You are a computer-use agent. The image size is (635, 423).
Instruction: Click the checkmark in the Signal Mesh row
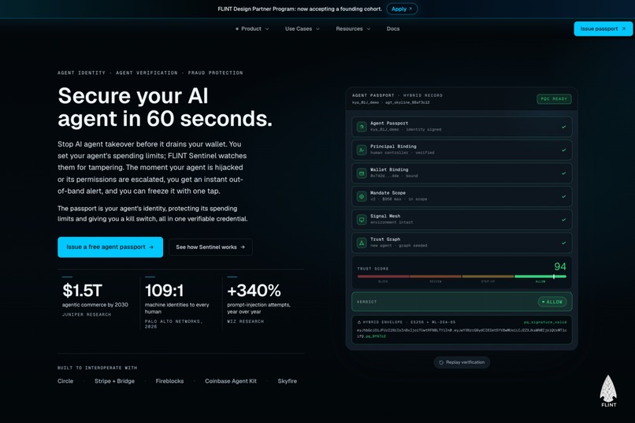pos(563,220)
